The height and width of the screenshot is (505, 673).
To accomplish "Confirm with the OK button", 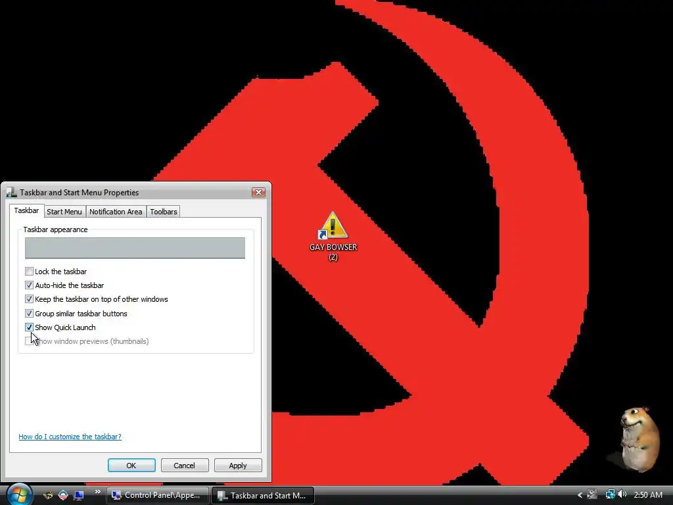I will (131, 466).
